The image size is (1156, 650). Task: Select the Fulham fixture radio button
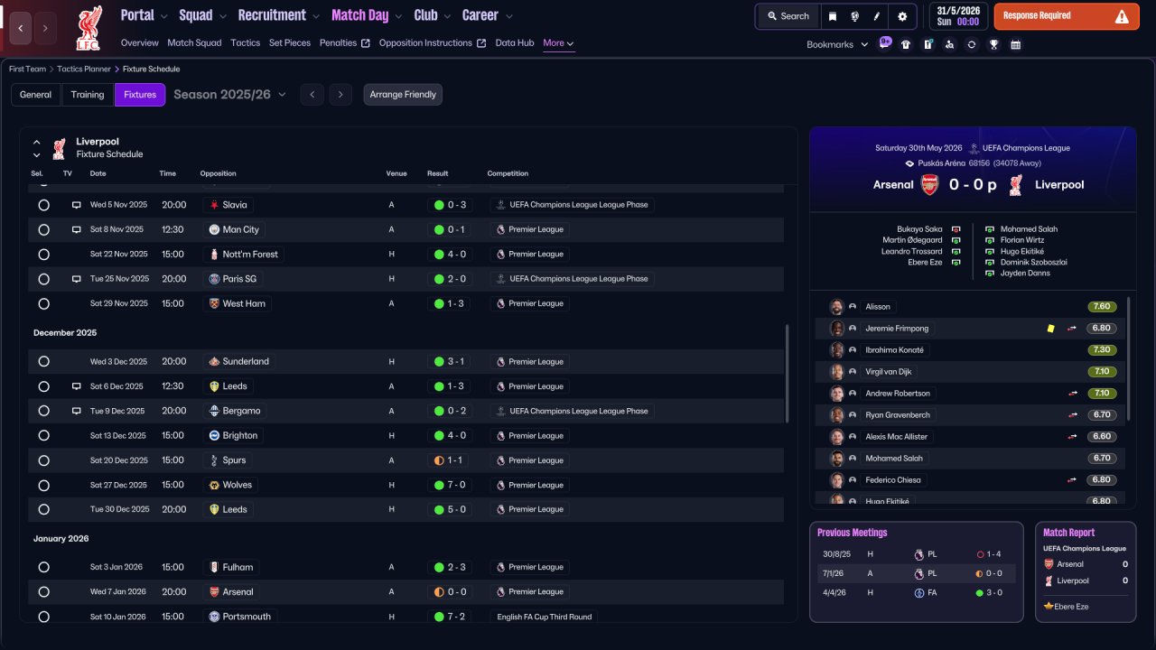click(x=43, y=568)
